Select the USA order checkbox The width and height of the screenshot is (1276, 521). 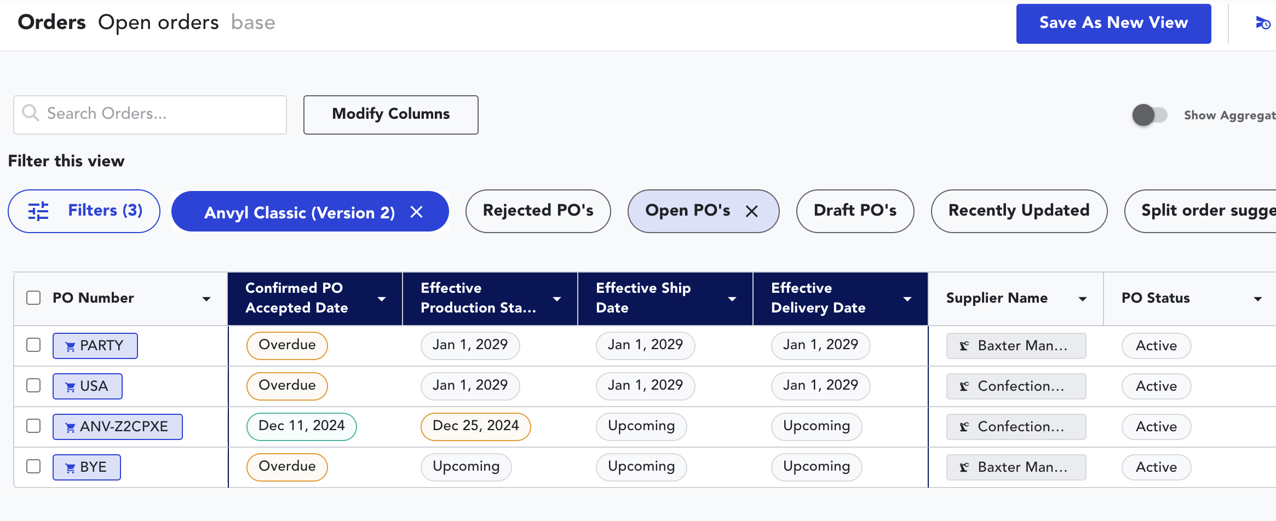tap(33, 385)
